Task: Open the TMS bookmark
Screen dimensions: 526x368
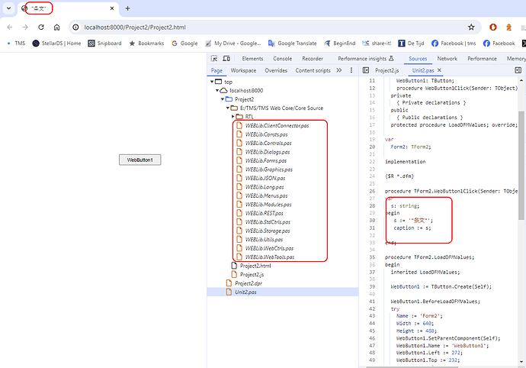Action: 17,44
